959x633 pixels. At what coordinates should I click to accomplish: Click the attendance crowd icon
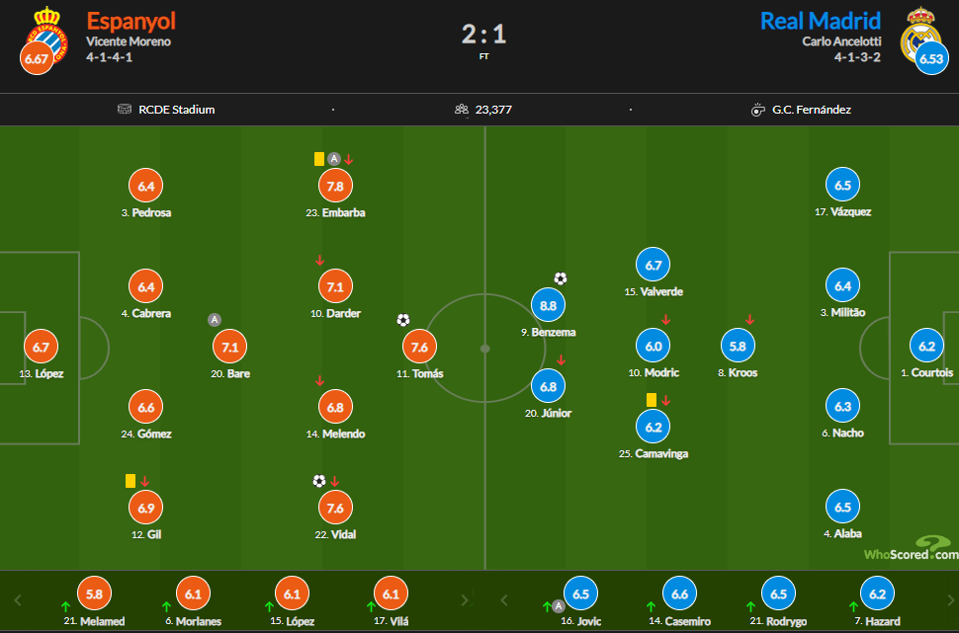[x=461, y=110]
